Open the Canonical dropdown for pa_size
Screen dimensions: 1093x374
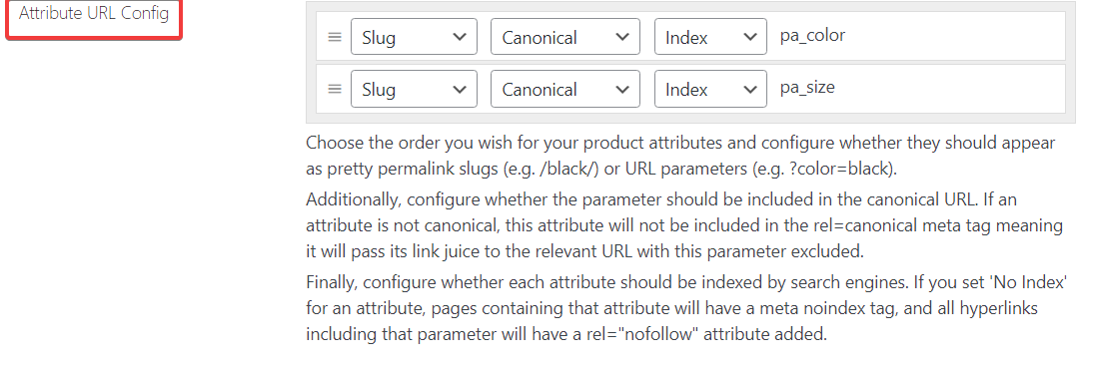click(x=565, y=89)
